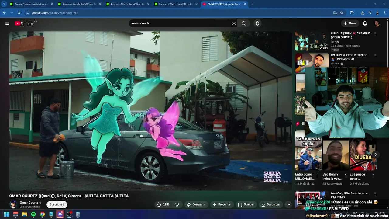Open OBS Studio from the taskbar
Screen dimensions: 389x219
click(x=69, y=214)
